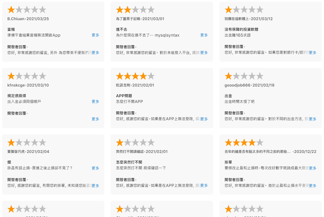324x217 pixels.
Task: Click the first star in B.Chiuan's rating
Action: tap(11, 9)
